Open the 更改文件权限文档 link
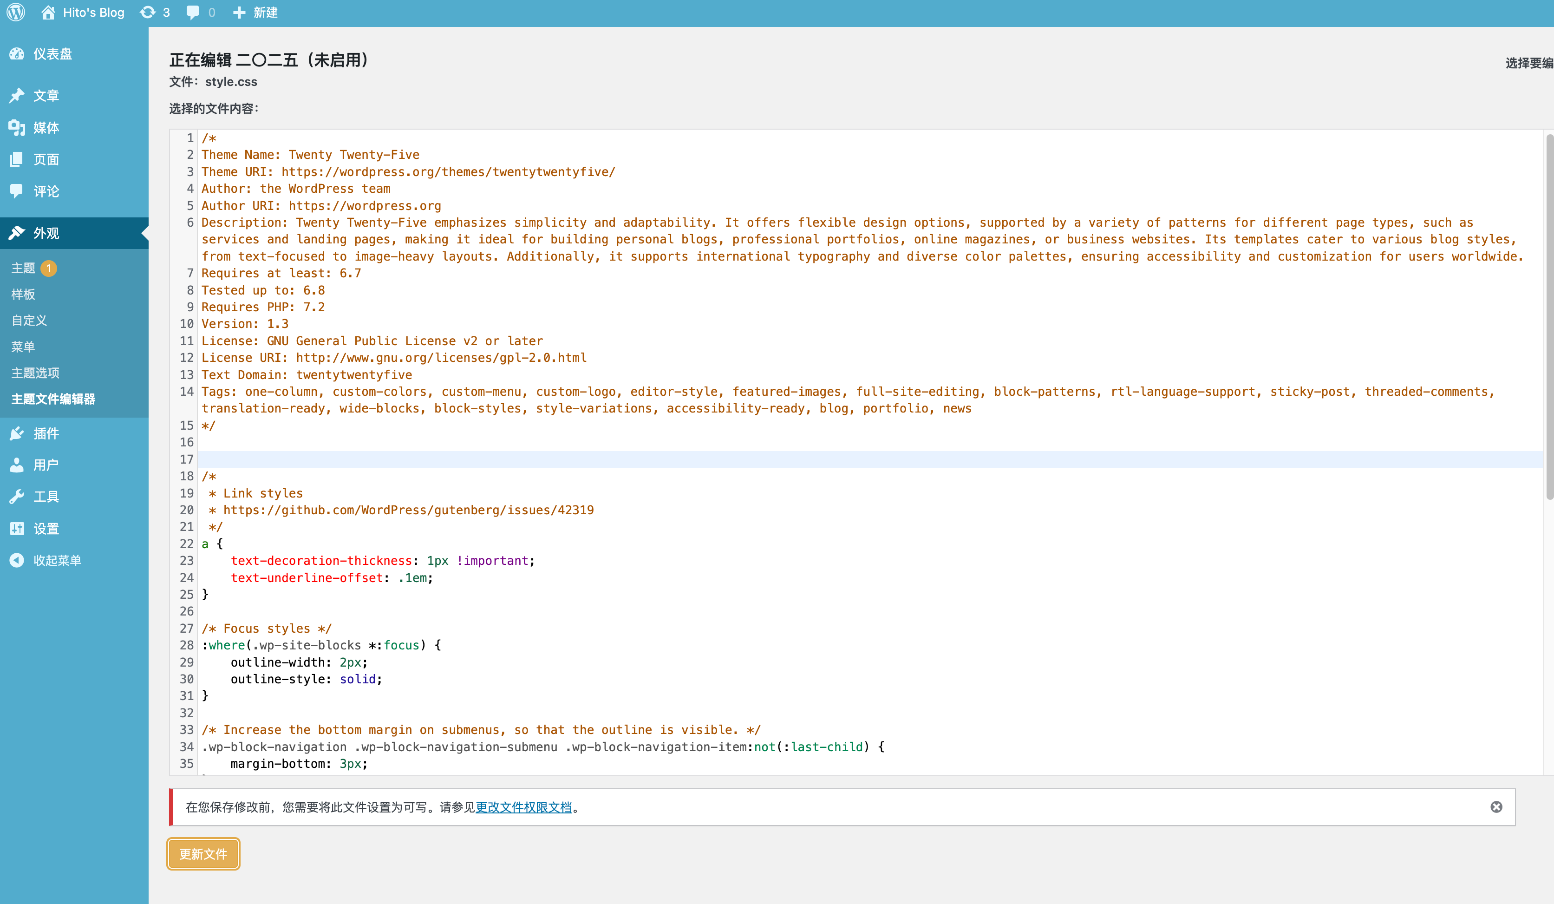 [523, 807]
